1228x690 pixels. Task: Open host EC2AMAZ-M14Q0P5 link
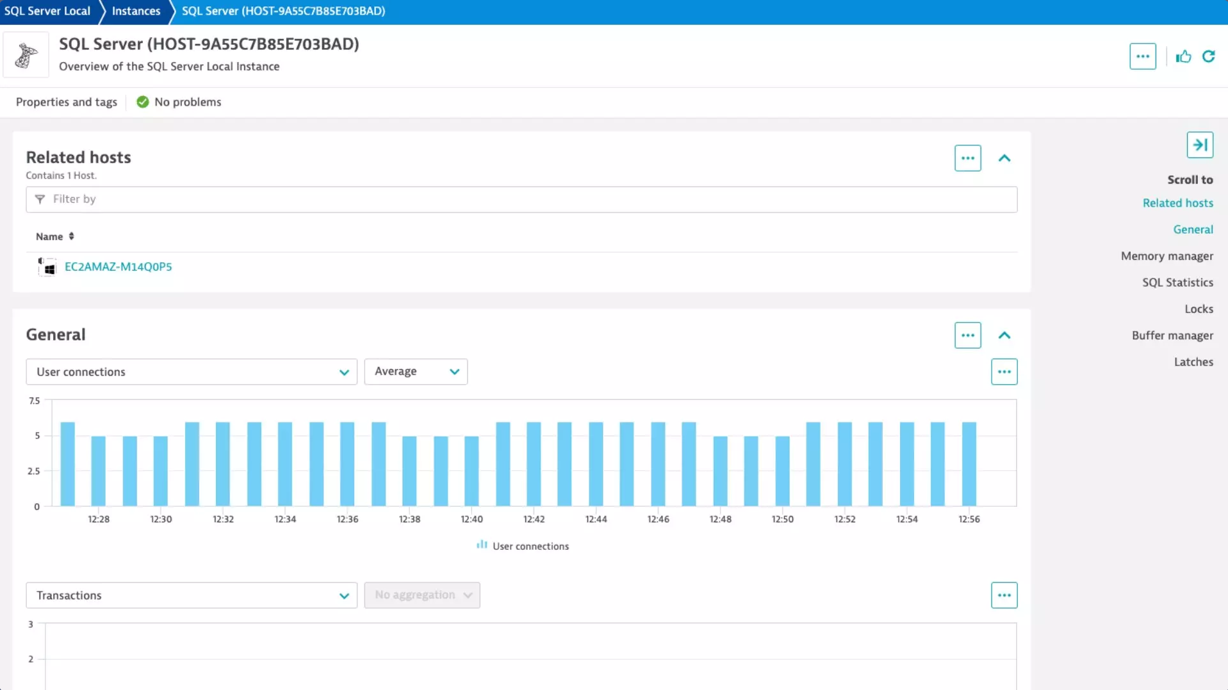(x=118, y=266)
